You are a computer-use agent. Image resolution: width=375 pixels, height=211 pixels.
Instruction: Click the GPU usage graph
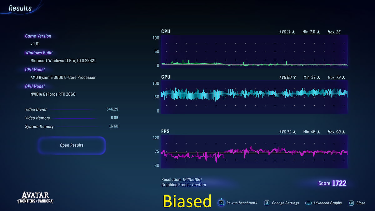coord(254,97)
